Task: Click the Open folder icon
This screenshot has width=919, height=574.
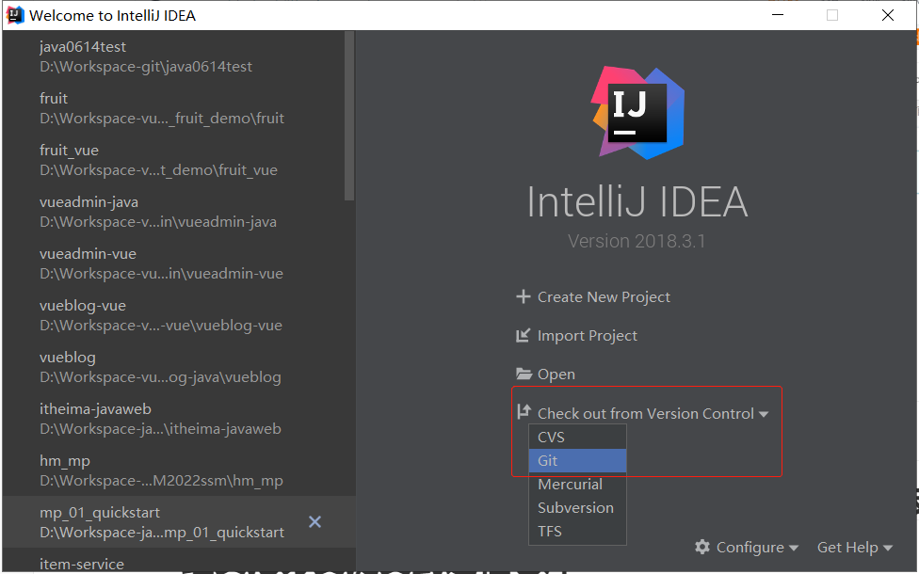Action: tap(524, 375)
